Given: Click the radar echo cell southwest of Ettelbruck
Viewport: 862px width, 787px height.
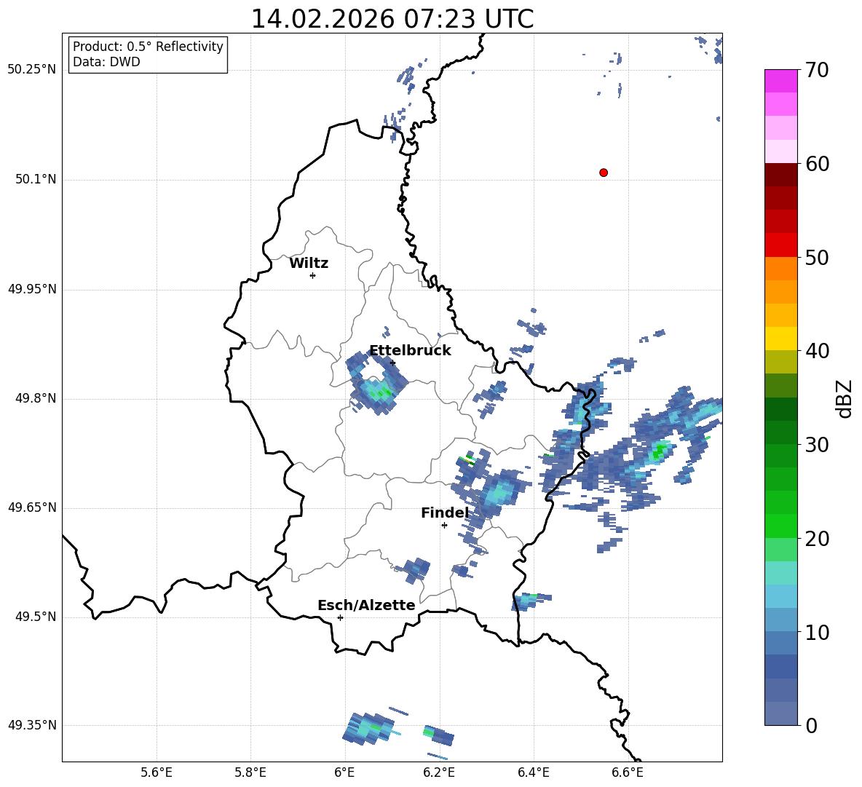Looking at the screenshot, I should pyautogui.click(x=376, y=384).
